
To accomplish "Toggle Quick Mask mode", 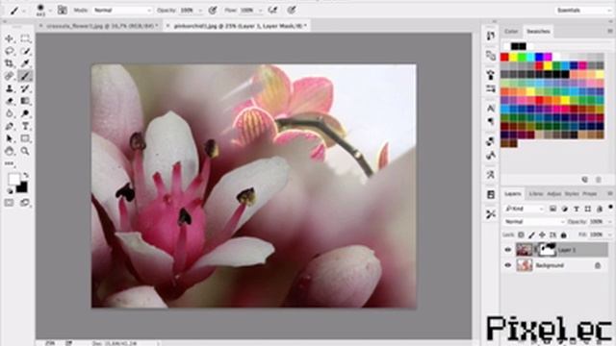I will (x=10, y=203).
